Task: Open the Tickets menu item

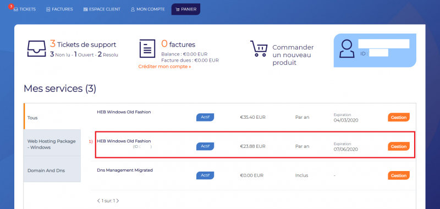Action: [25, 9]
